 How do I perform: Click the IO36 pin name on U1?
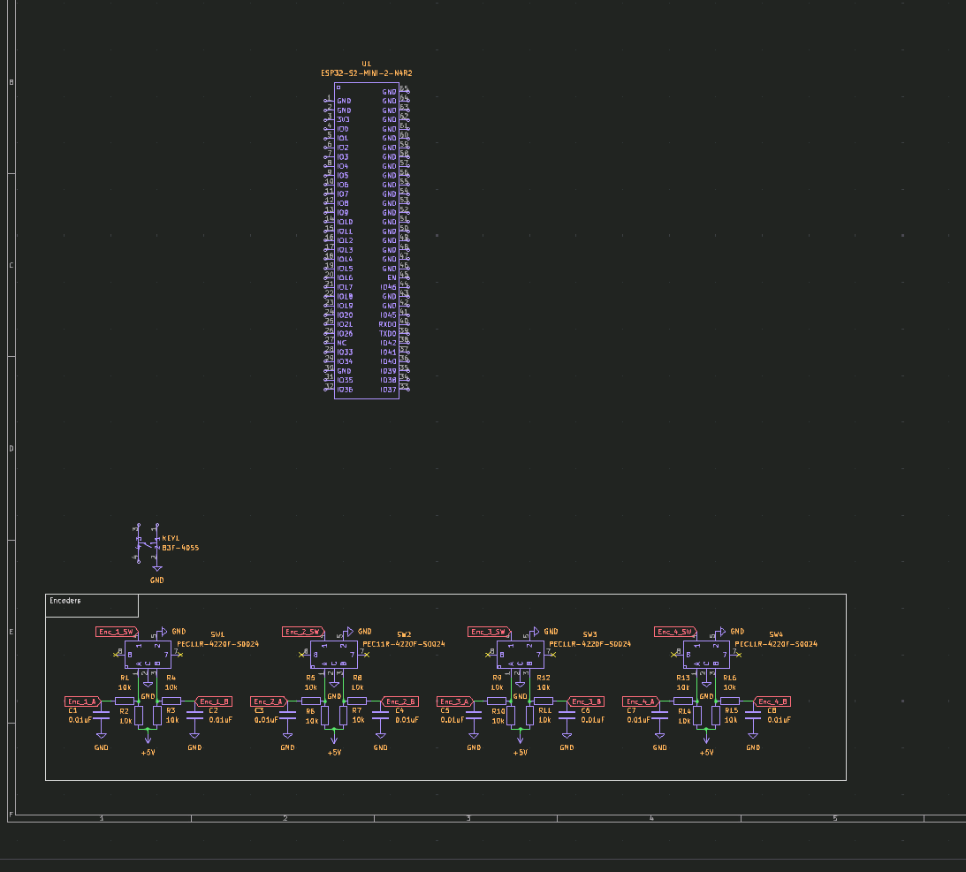[345, 390]
